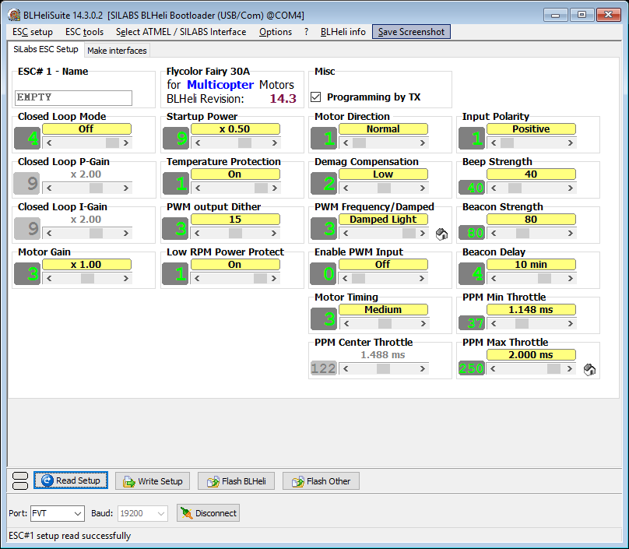Click the Flash BLHeli button
The image size is (629, 549).
(x=237, y=480)
